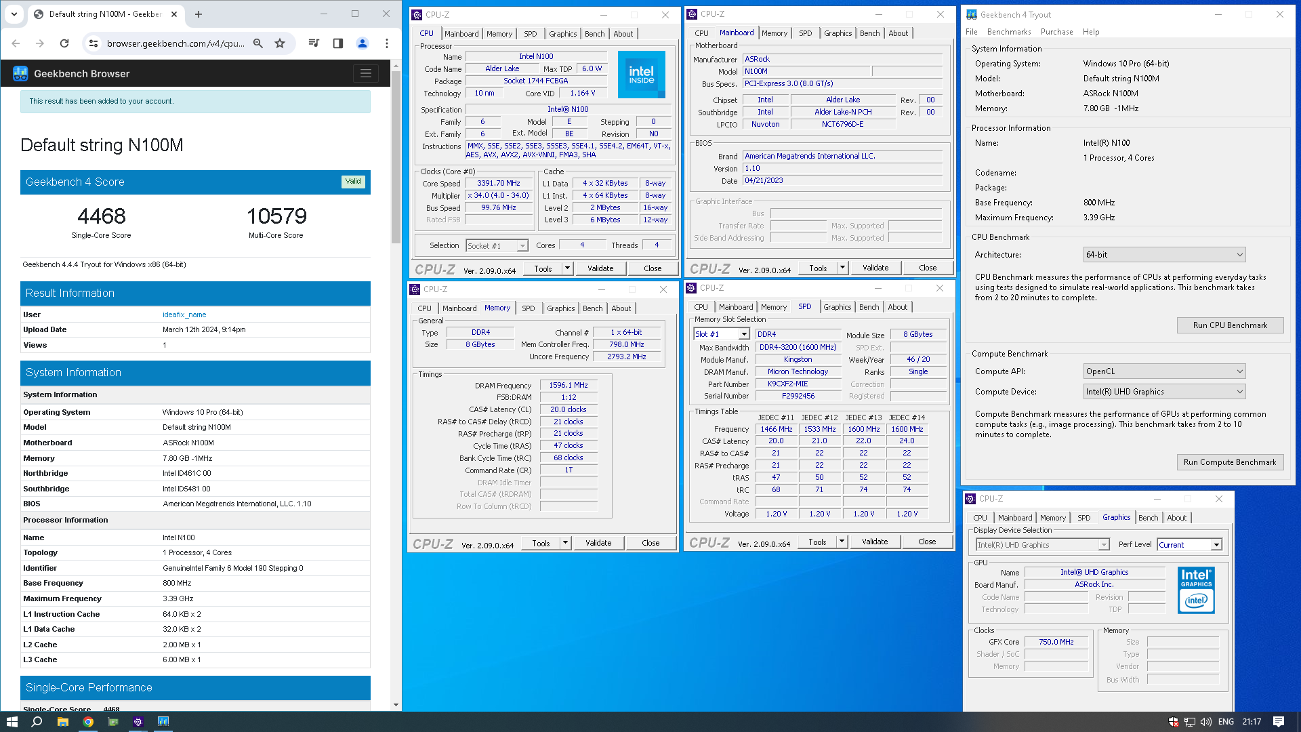
Task: Open Geekbench Help menu
Action: (x=1091, y=32)
